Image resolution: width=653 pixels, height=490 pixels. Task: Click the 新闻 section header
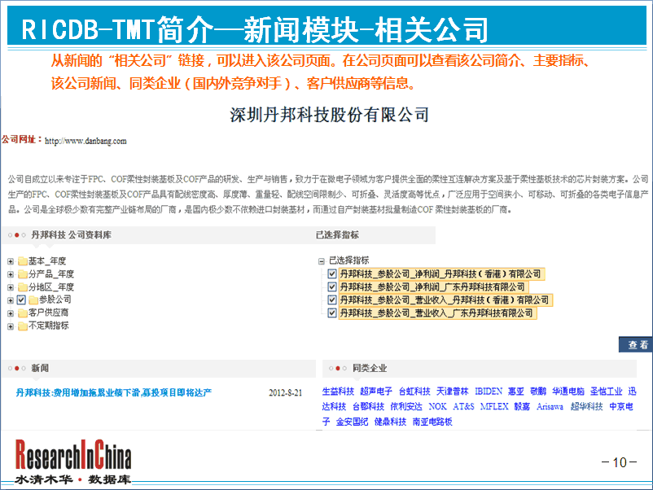tap(40, 368)
